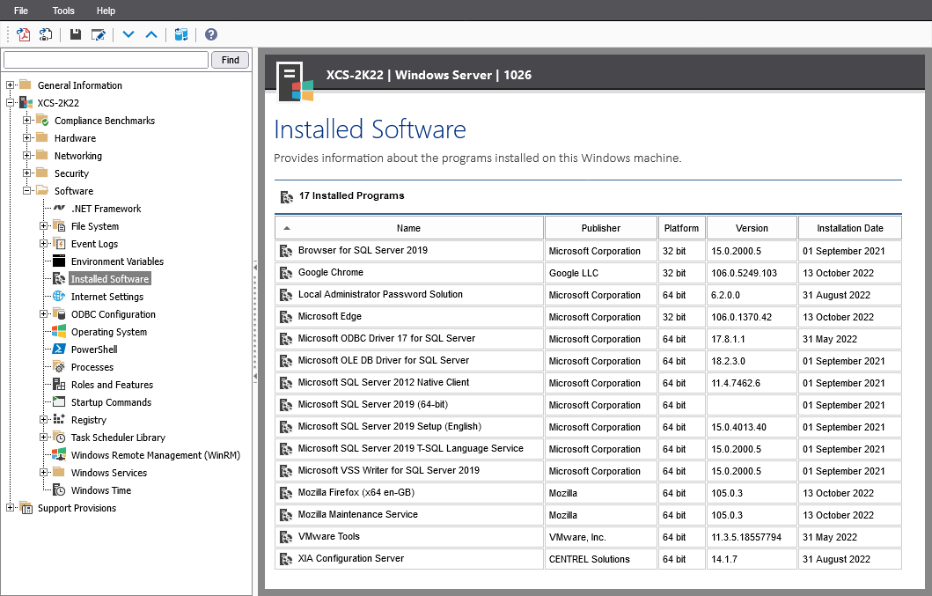The width and height of the screenshot is (932, 596).
Task: Click the VMware Tools row program icon
Action: pos(286,537)
